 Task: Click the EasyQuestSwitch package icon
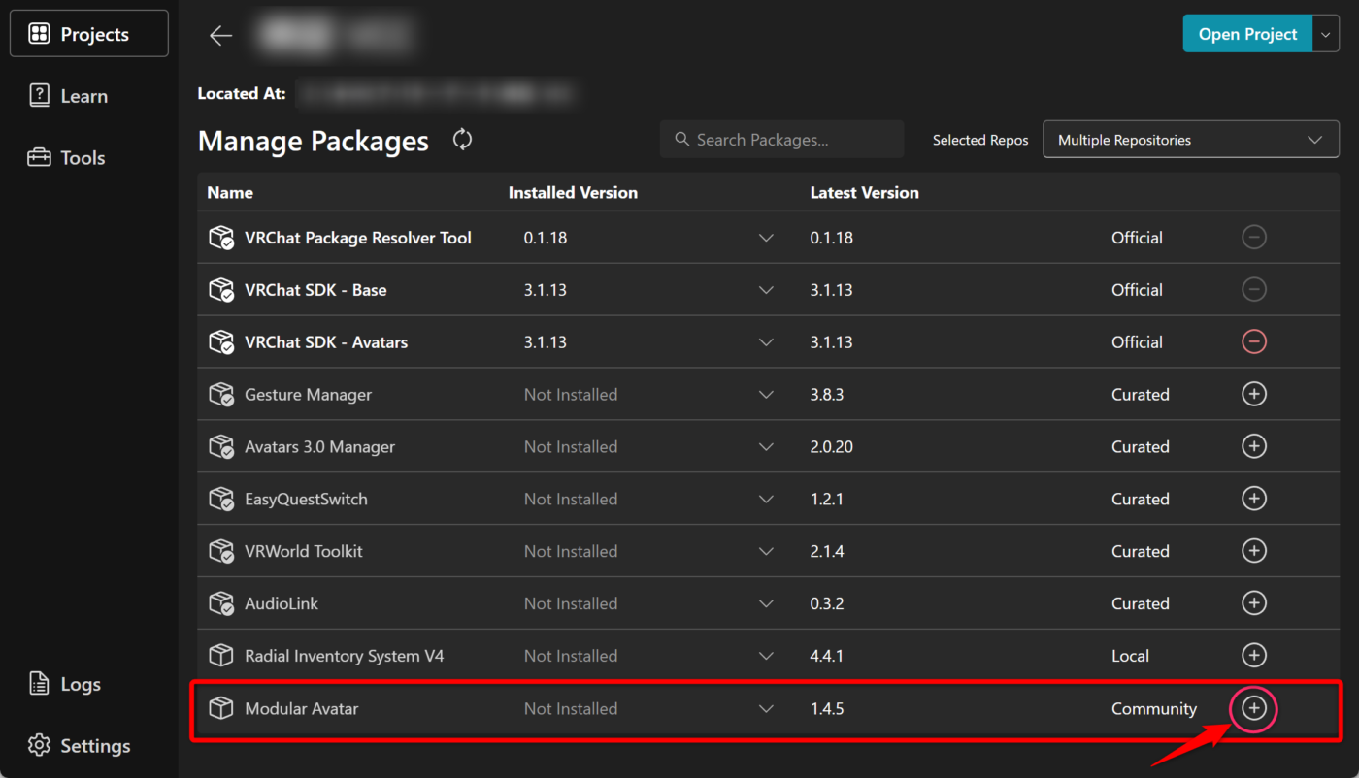pos(221,500)
